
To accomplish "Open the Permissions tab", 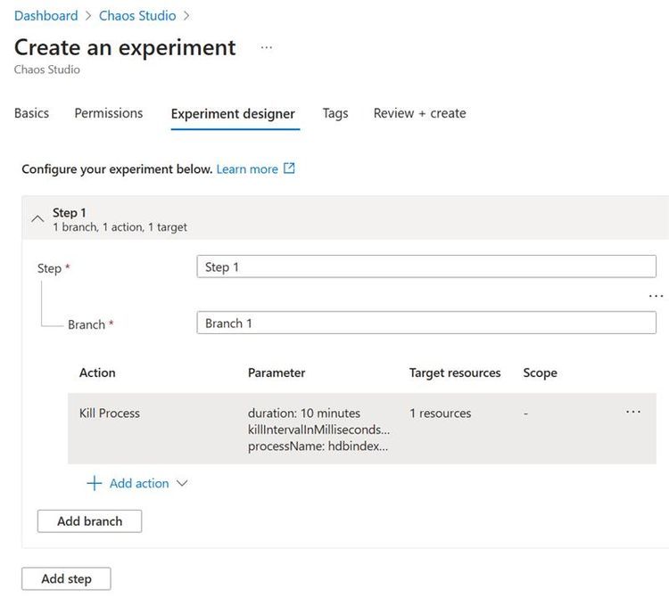I will (x=109, y=113).
